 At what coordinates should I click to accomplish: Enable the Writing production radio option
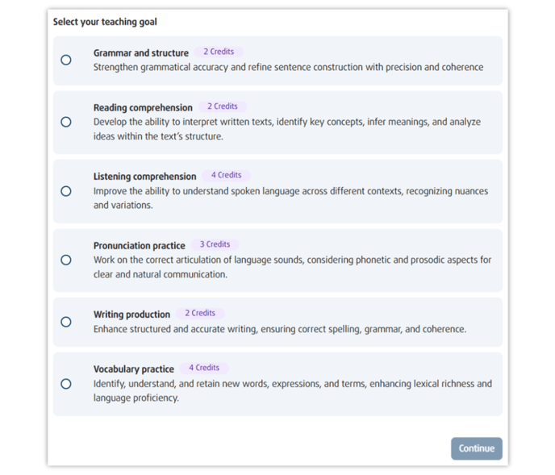click(x=66, y=322)
